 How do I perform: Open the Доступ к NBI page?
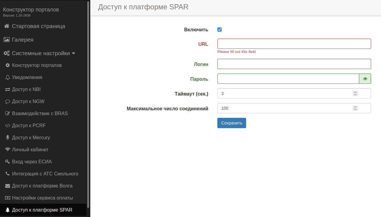coord(43,89)
